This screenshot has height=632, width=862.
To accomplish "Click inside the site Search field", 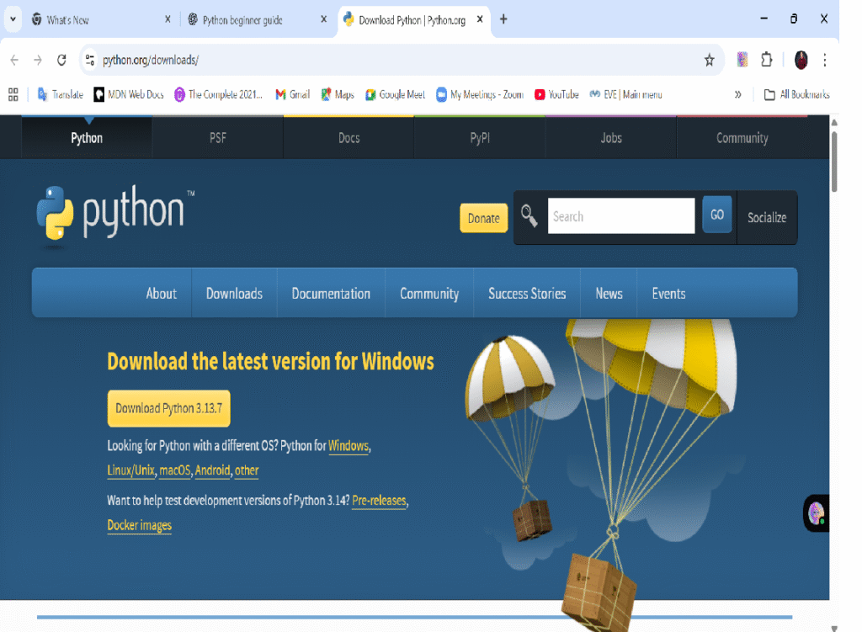I will [620, 216].
